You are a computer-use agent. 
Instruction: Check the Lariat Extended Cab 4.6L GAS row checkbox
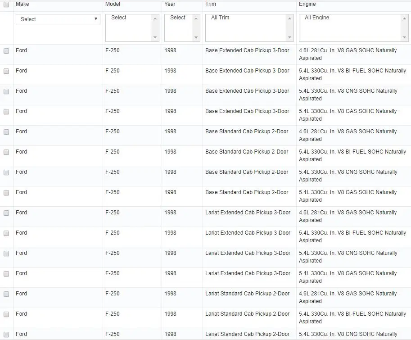click(6, 213)
